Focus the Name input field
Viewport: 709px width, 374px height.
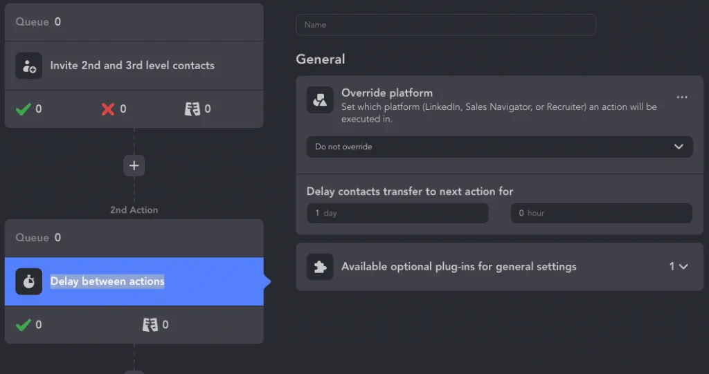point(445,25)
